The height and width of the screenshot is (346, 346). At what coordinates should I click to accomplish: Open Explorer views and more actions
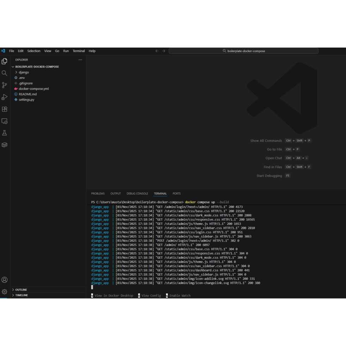click(80, 60)
